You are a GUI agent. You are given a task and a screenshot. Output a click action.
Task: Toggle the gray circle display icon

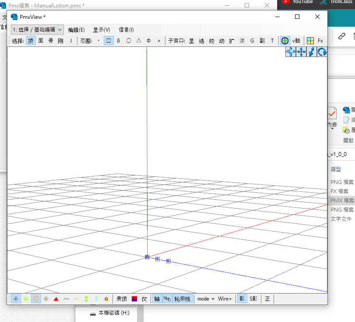[46, 299]
